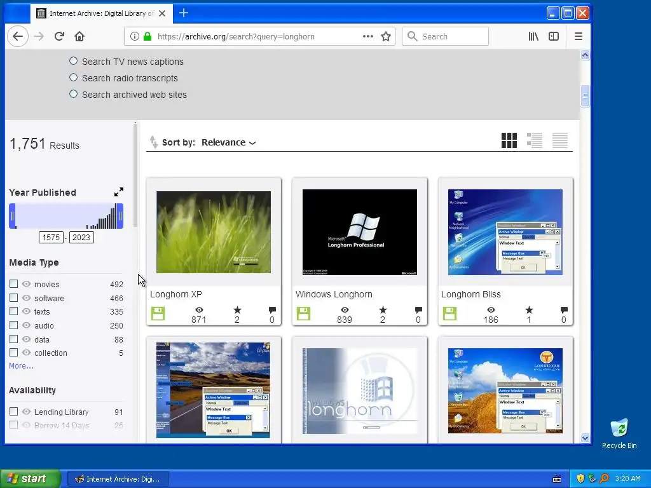
Task: Open the Windows start menu
Action: point(30,478)
